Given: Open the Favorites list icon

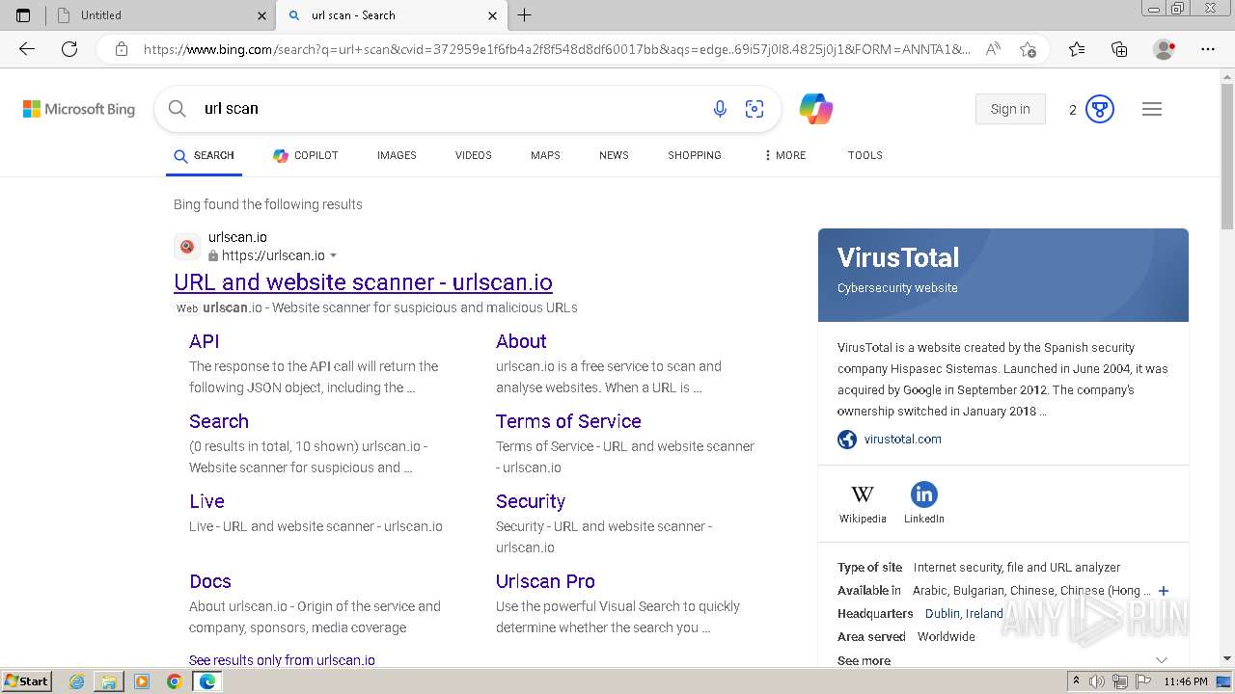Looking at the screenshot, I should pyautogui.click(x=1077, y=49).
